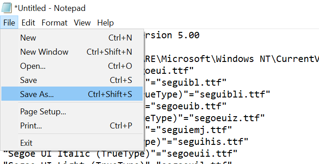Select the Save menu entry
The width and height of the screenshot is (319, 164).
[72, 80]
